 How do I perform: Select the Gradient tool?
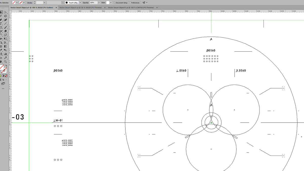pyautogui.click(x=5, y=46)
